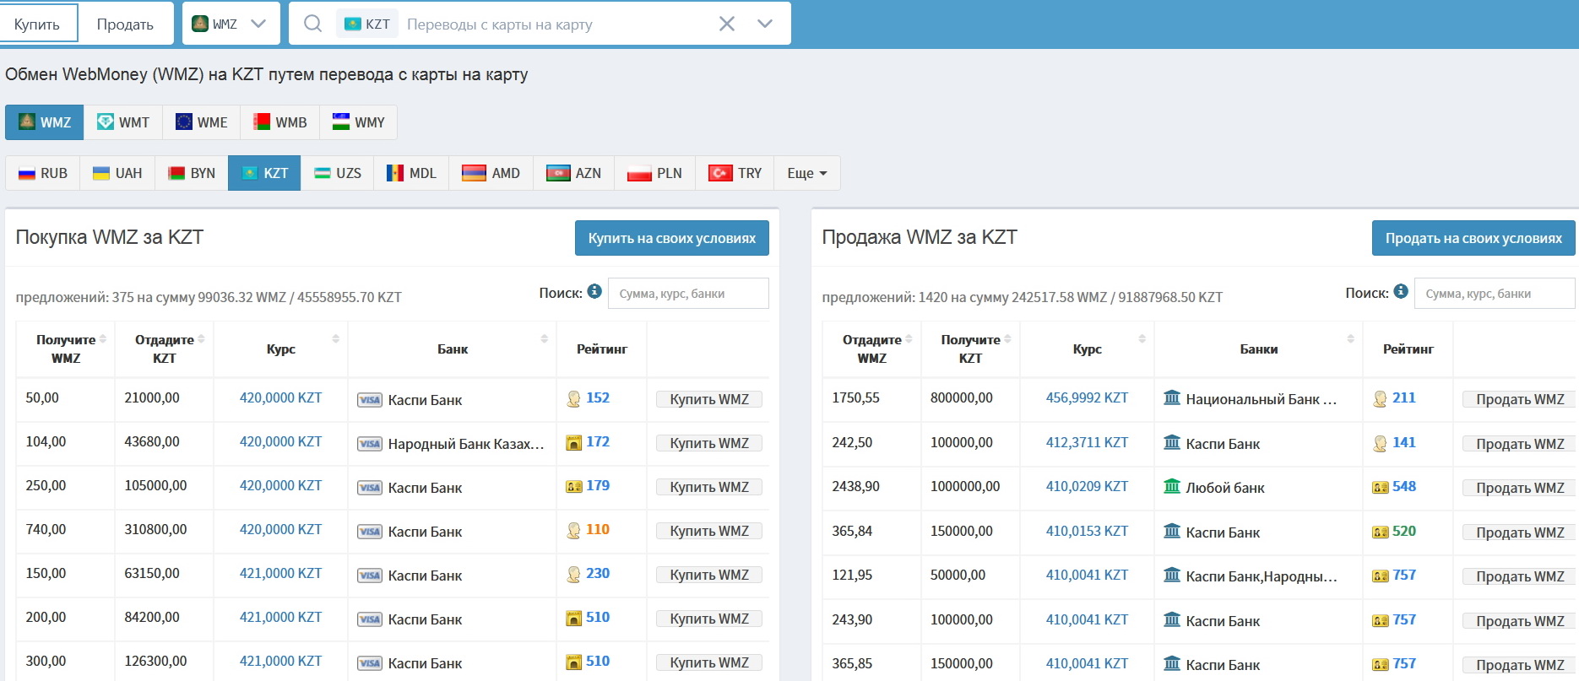Sort sell table by Курс column
1579x681 pixels.
[1088, 349]
